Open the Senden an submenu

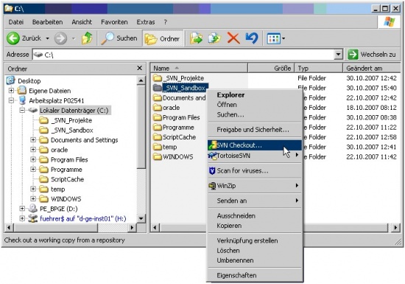point(255,201)
